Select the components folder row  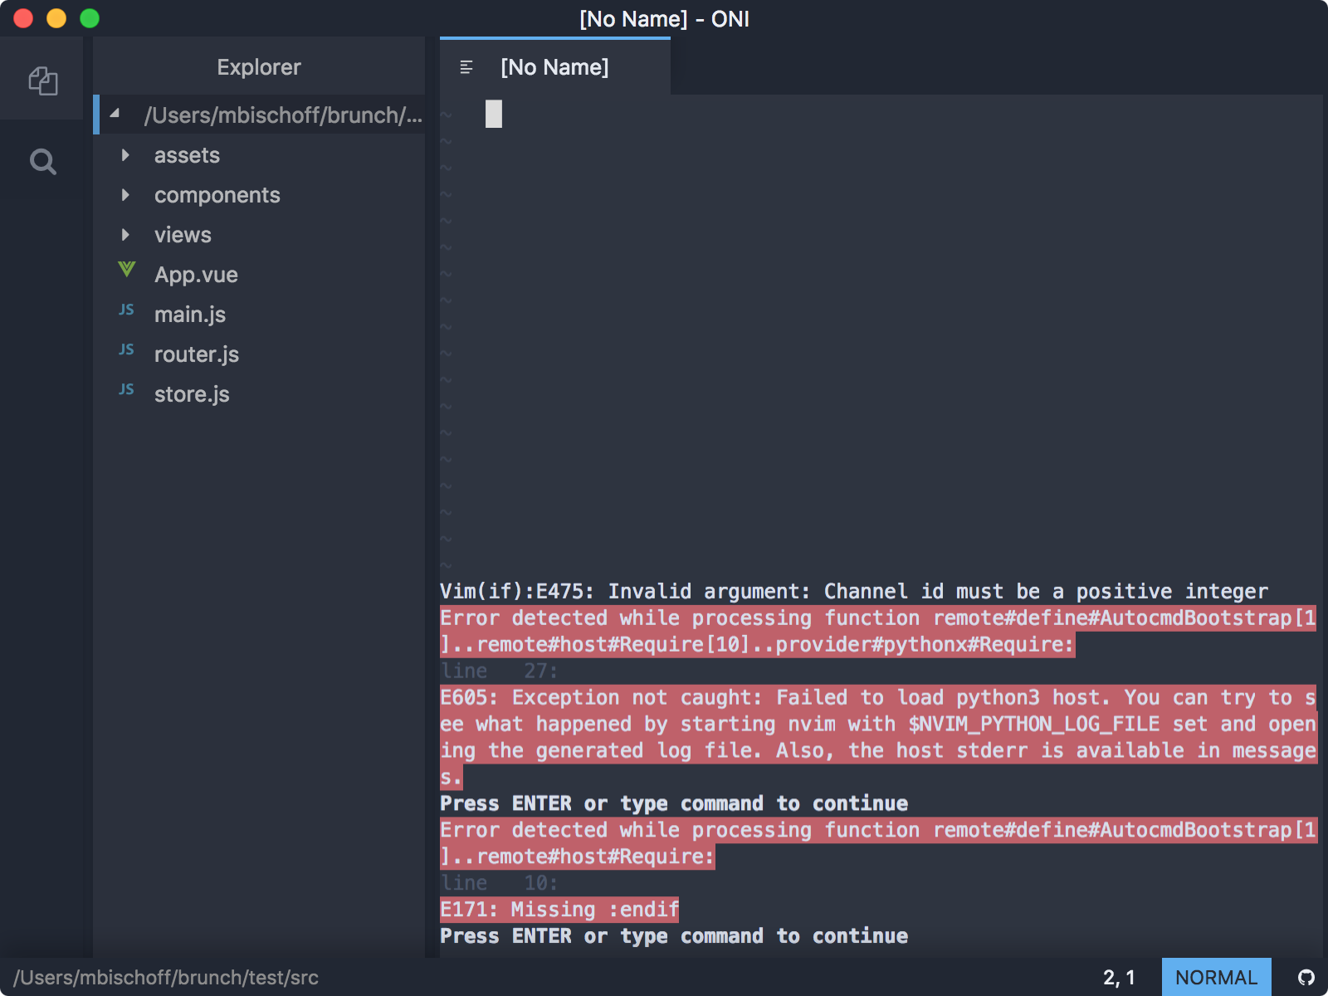pyautogui.click(x=259, y=195)
